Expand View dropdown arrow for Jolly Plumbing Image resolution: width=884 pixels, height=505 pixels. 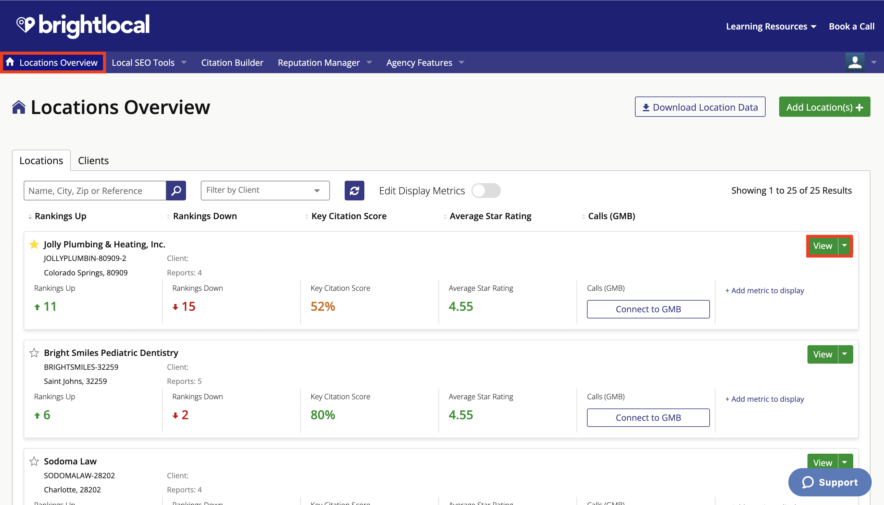pos(844,246)
